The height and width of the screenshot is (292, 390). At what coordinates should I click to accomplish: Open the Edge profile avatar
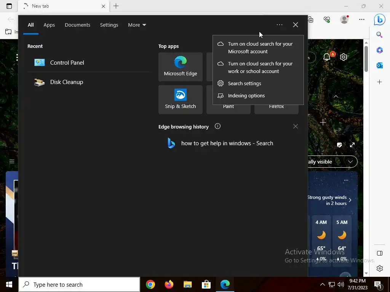(344, 19)
